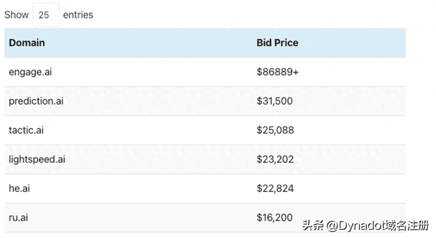436x238 pixels.
Task: Click the ru.ai domain entry
Action: 18,218
